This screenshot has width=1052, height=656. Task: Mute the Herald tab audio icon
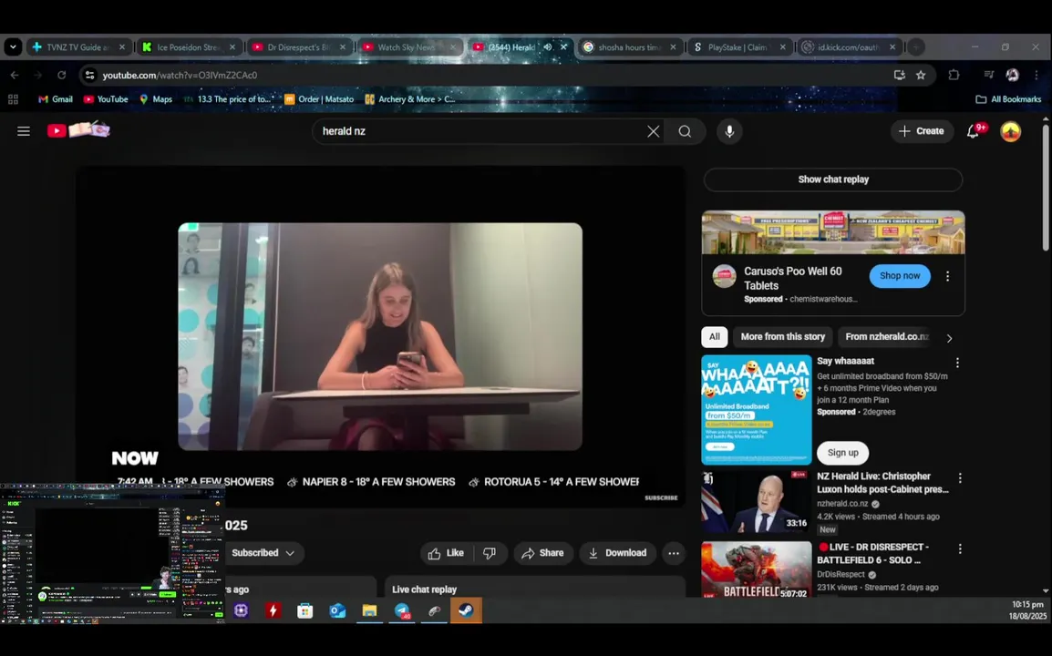tap(548, 47)
